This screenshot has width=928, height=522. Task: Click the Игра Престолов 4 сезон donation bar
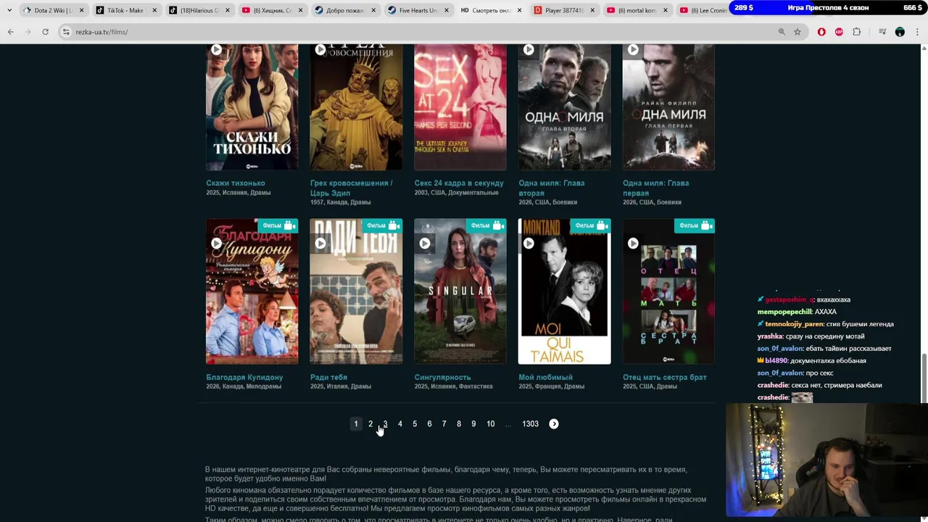[x=828, y=7]
